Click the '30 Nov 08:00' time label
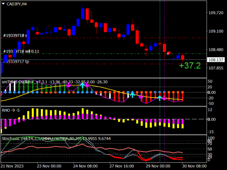 pos(194,166)
